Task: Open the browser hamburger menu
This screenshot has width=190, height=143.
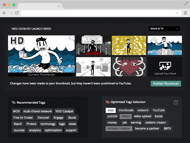Action: coord(185,13)
